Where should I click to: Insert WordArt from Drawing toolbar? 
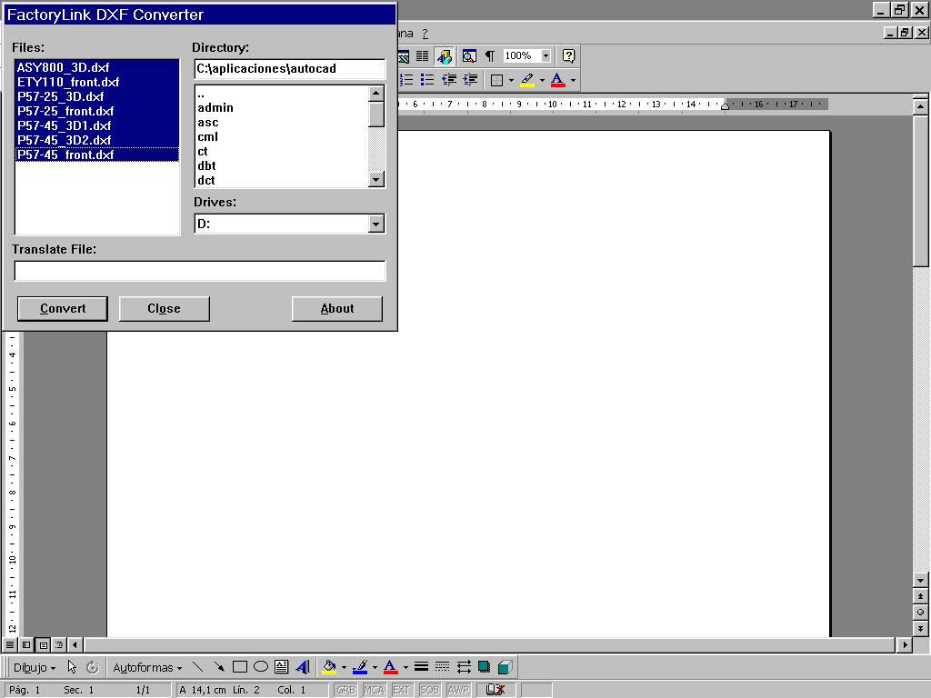(x=303, y=667)
